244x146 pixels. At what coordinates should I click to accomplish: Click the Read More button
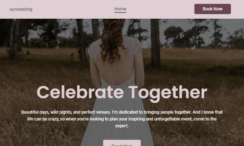[x=122, y=143]
